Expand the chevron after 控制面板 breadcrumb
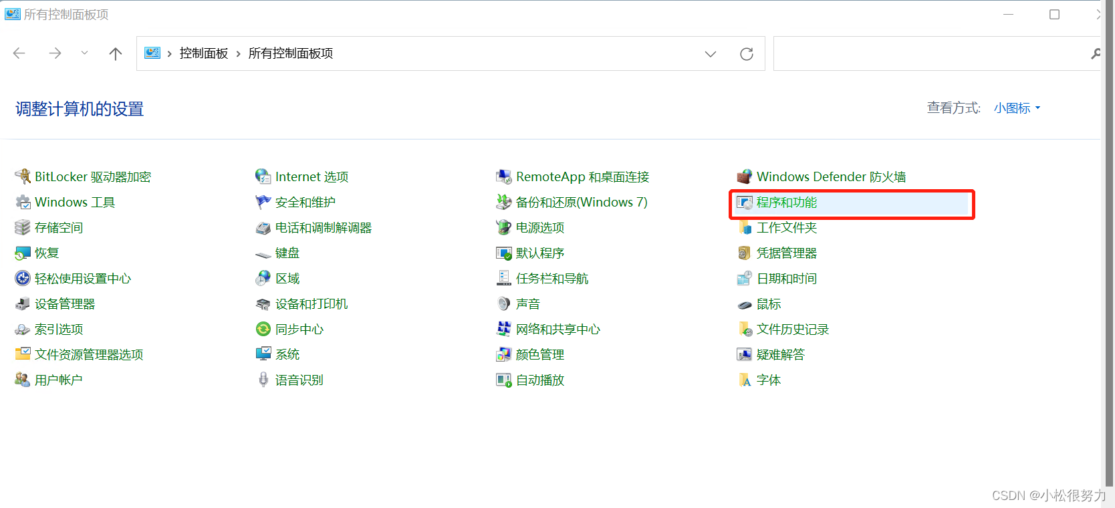The image size is (1115, 508). [238, 54]
